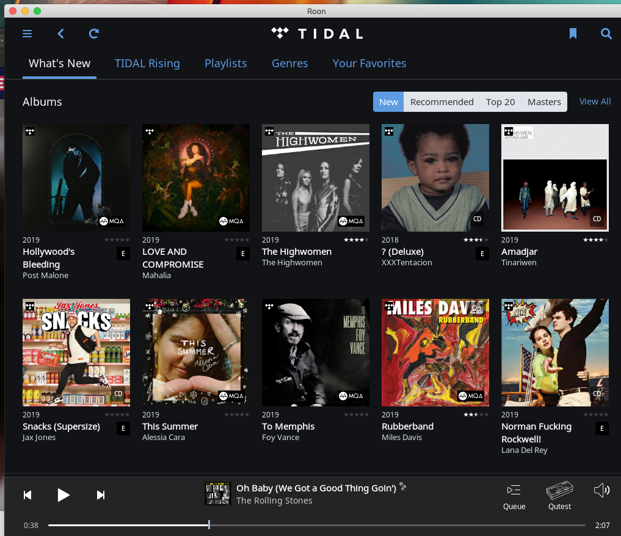Open The Highwomen album cover

(x=316, y=178)
